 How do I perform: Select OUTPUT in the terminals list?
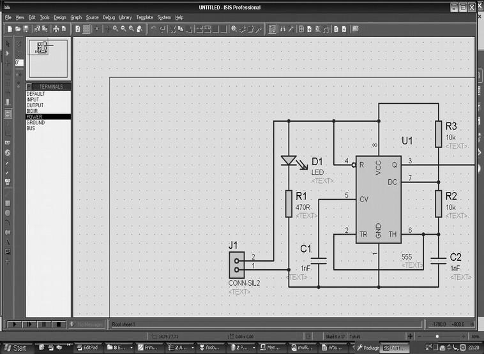click(48, 105)
